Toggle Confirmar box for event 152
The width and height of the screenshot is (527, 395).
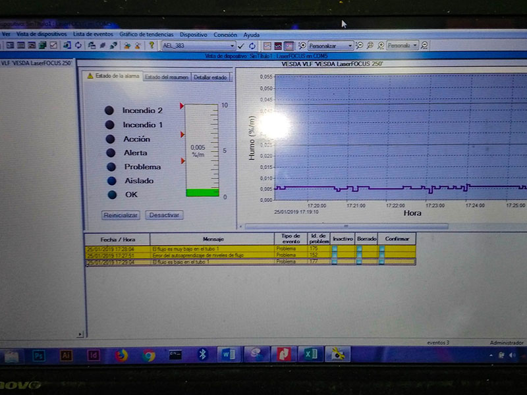(x=382, y=255)
